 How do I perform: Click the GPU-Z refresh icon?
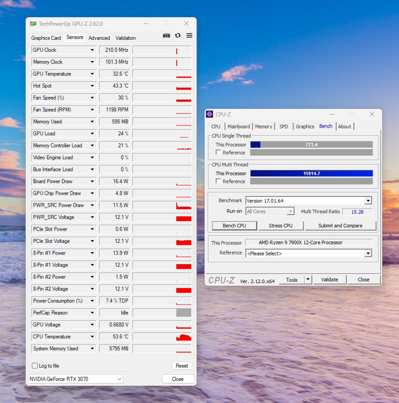[178, 35]
